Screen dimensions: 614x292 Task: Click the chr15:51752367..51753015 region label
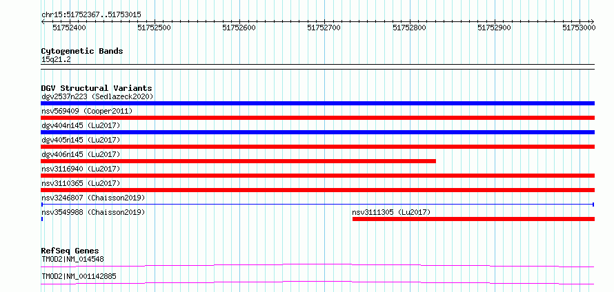click(x=91, y=15)
